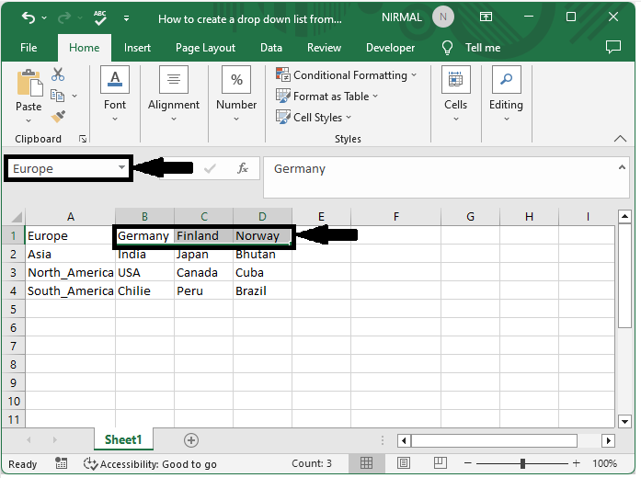
Task: Open the Developer tab
Action: click(x=390, y=48)
